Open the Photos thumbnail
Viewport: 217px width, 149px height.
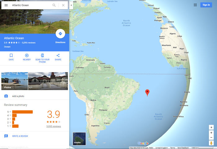15,81
